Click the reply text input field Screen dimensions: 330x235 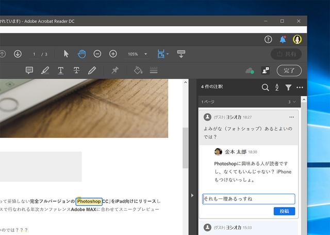click(x=249, y=199)
